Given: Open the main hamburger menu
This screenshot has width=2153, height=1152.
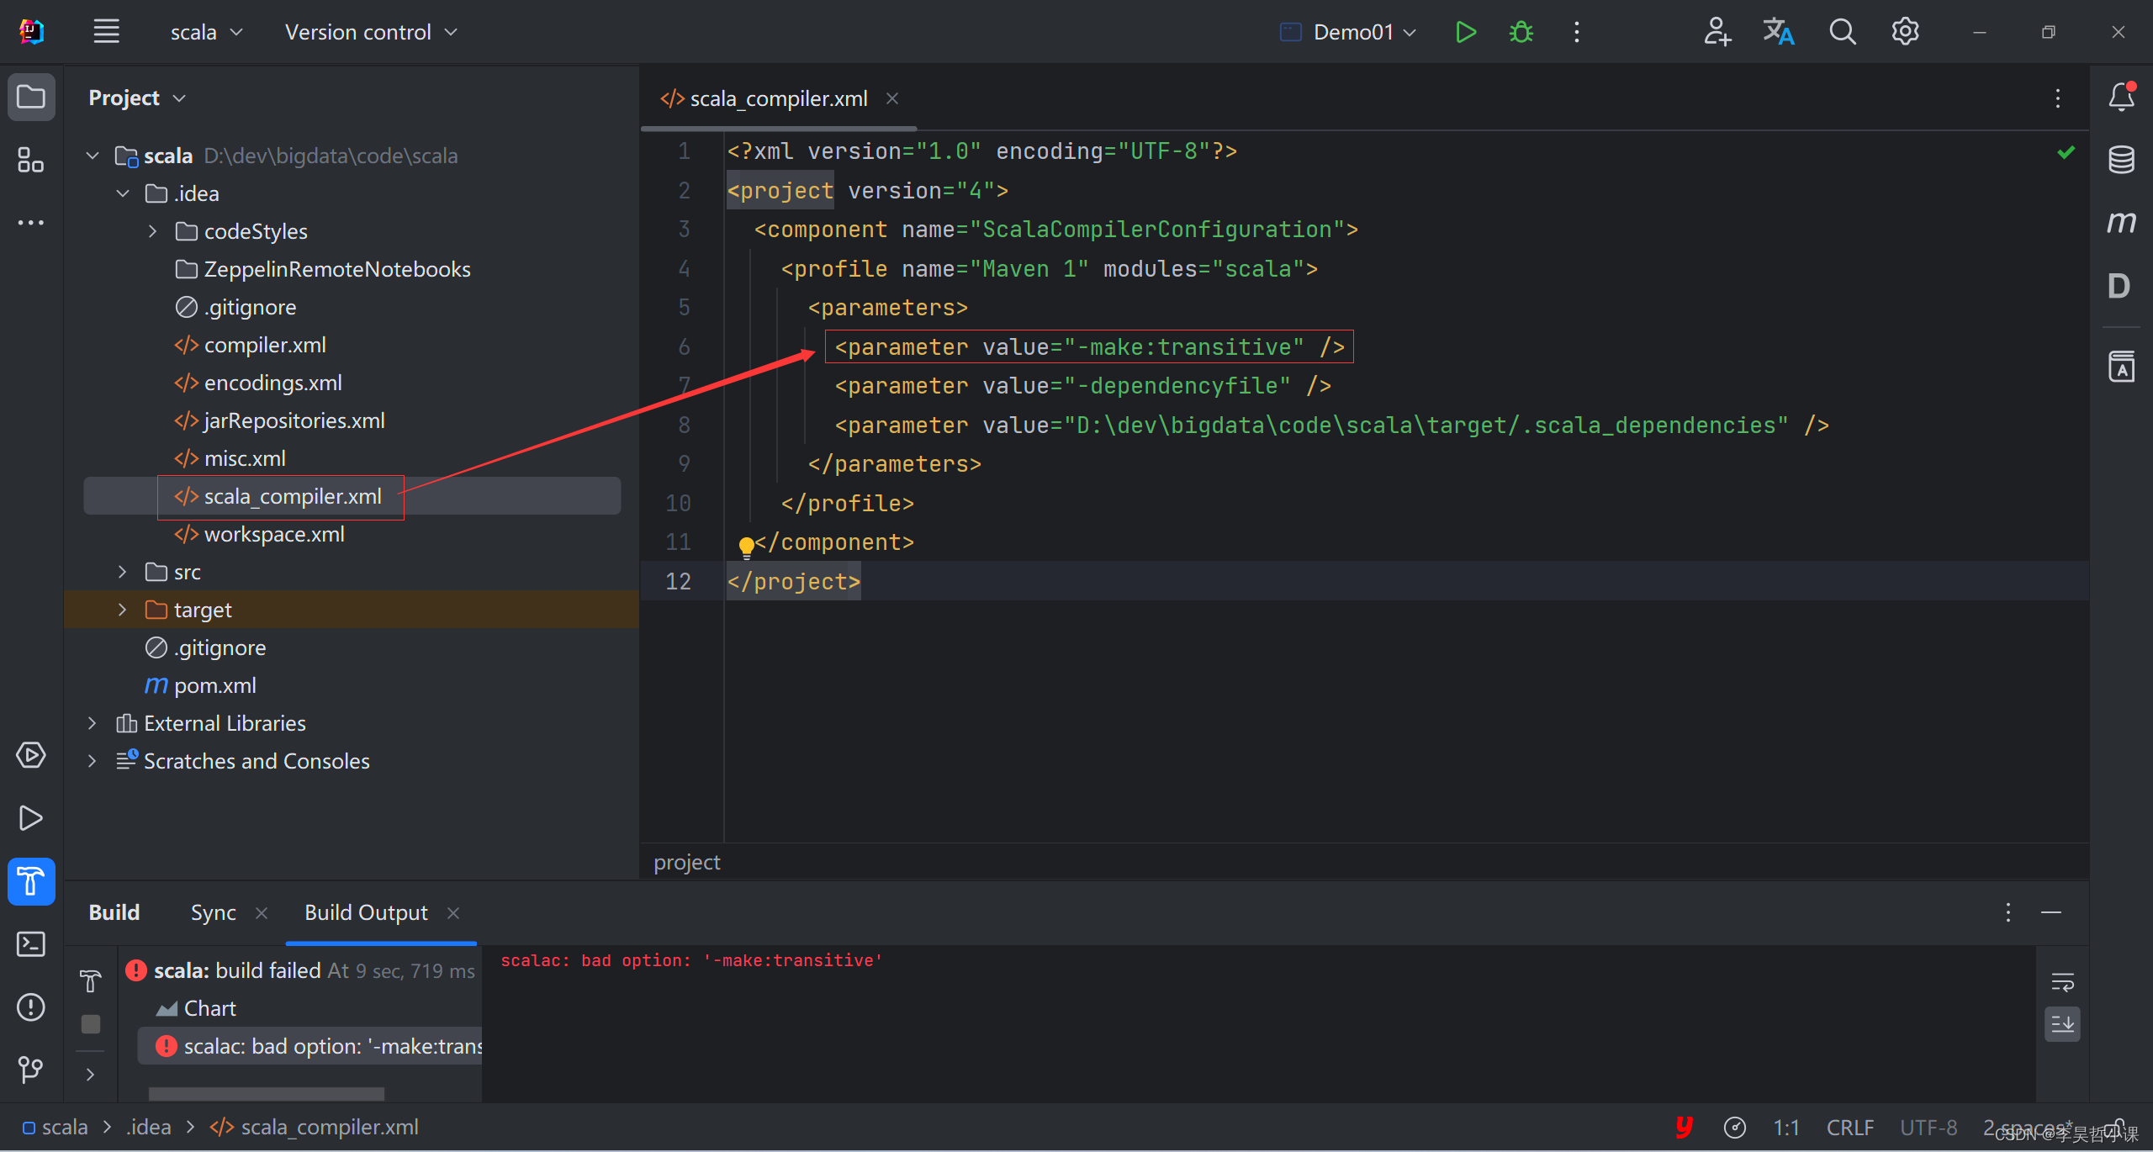Looking at the screenshot, I should pos(106,32).
